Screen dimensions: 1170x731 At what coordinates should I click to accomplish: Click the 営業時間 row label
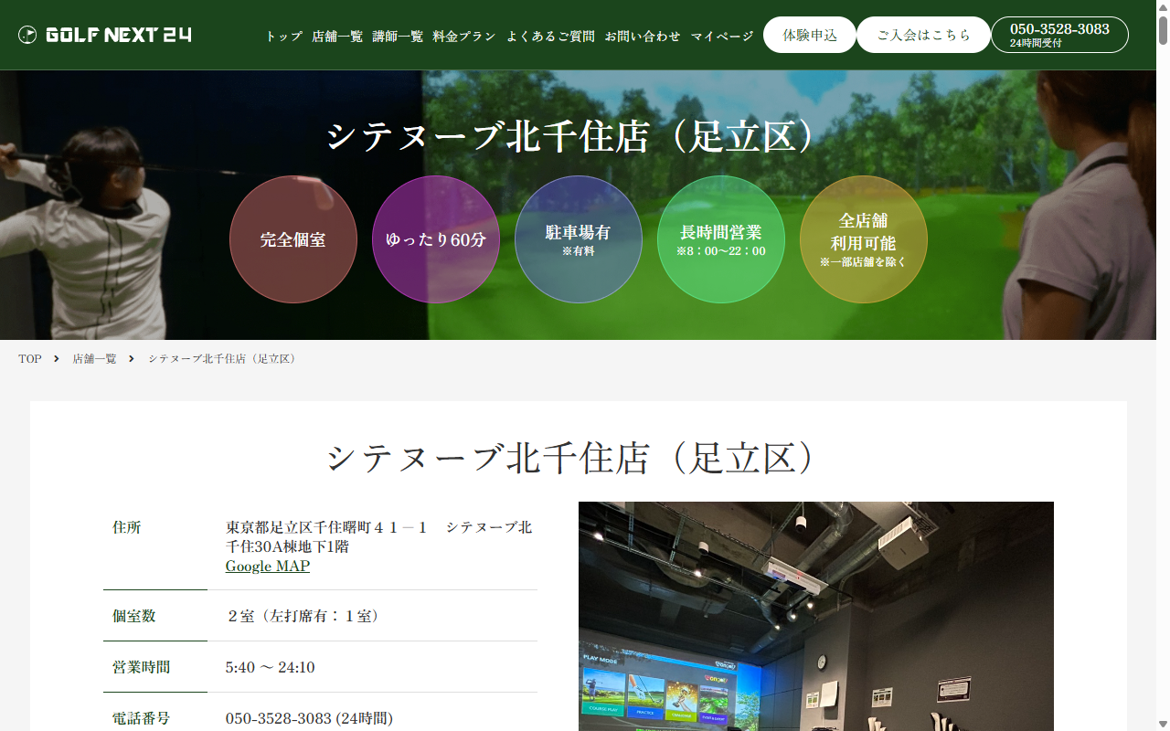pyautogui.click(x=142, y=667)
